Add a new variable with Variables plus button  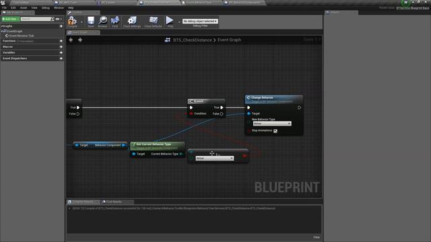[x=61, y=52]
